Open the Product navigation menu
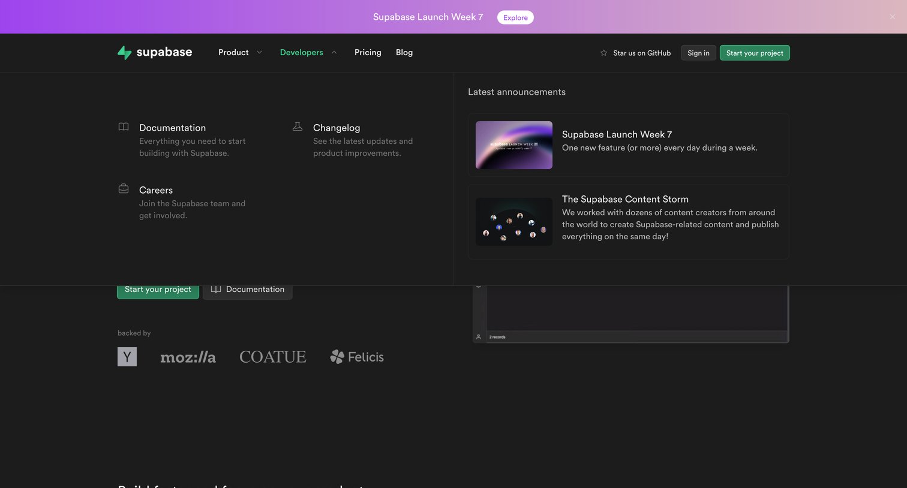907x488 pixels. [233, 52]
